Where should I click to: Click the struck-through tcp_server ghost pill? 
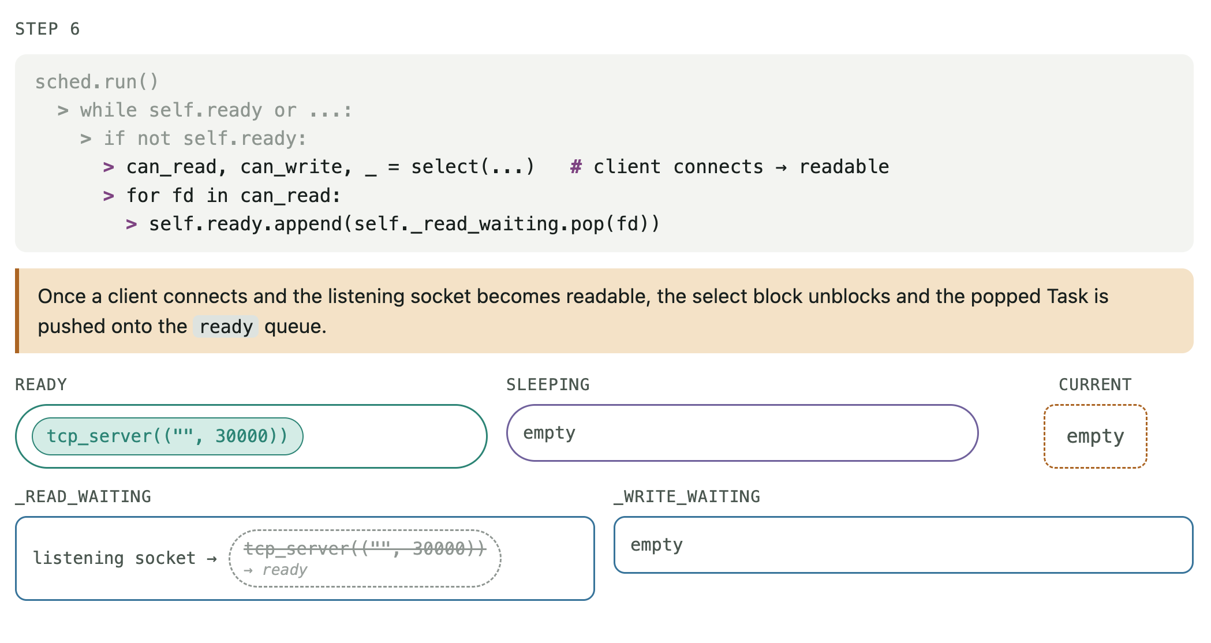tap(365, 558)
